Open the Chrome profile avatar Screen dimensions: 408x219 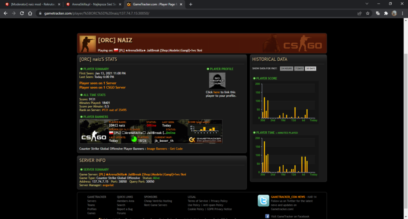[394, 13]
